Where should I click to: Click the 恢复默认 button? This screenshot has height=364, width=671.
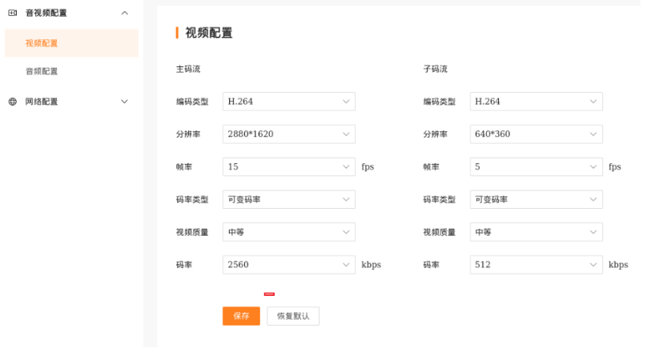coord(293,316)
